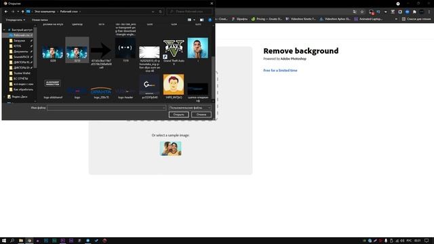Toggle the preview pane icon
The height and width of the screenshot is (244, 434).
202,20
